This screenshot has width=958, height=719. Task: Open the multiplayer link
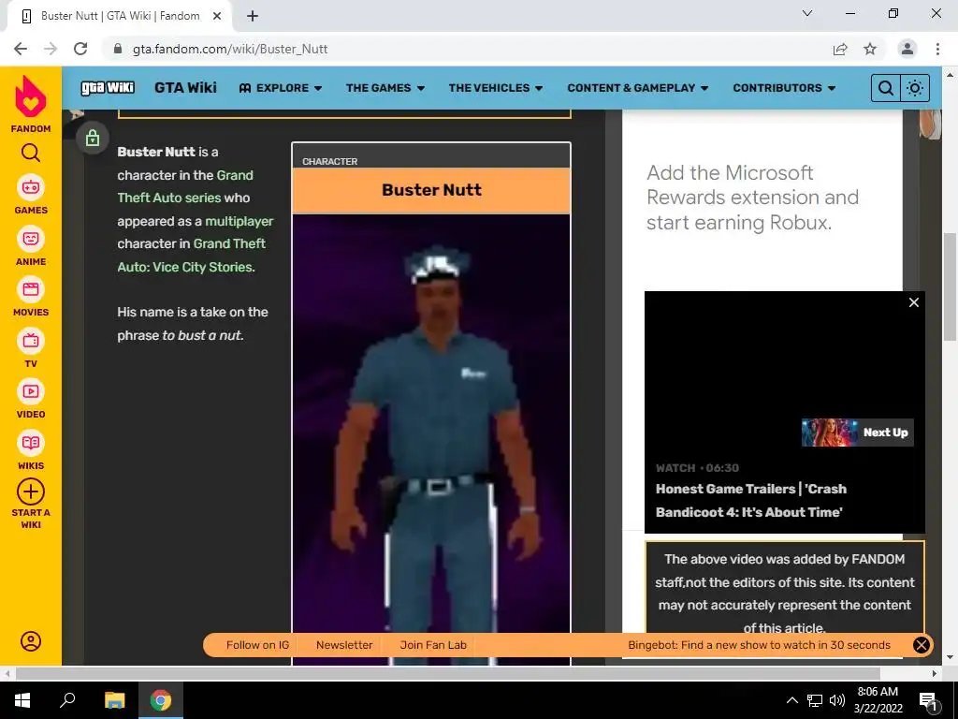(x=239, y=221)
